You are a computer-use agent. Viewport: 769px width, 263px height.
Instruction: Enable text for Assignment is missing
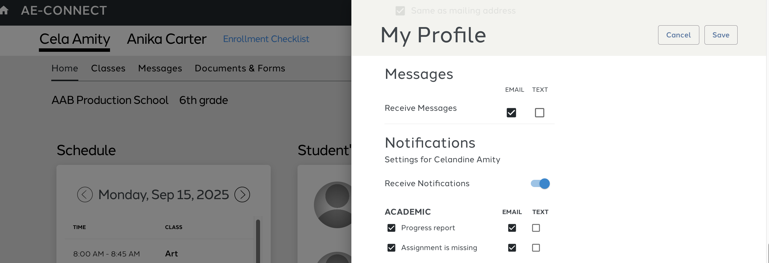coord(535,247)
